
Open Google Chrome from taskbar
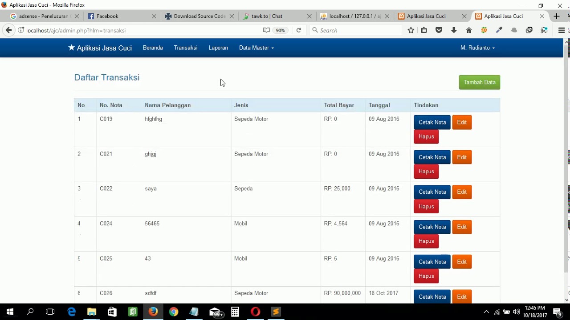[x=174, y=312]
